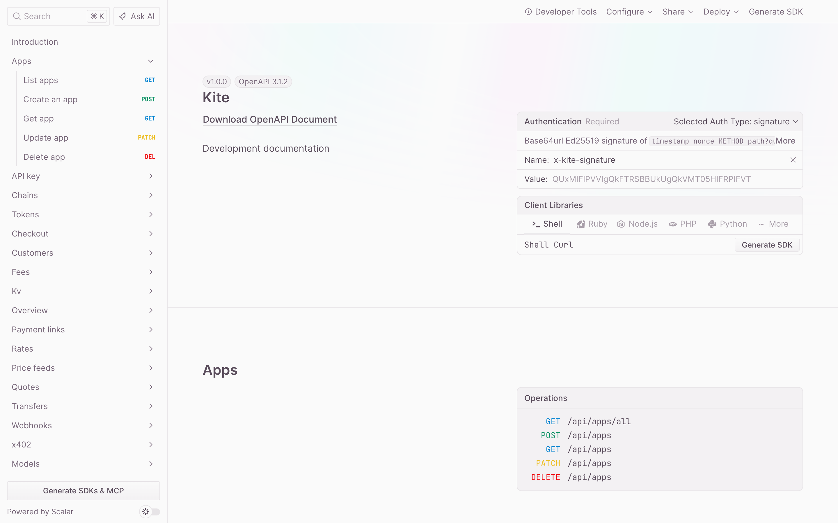Click the Developer Tools info icon
The image size is (838, 523).
pyautogui.click(x=528, y=12)
